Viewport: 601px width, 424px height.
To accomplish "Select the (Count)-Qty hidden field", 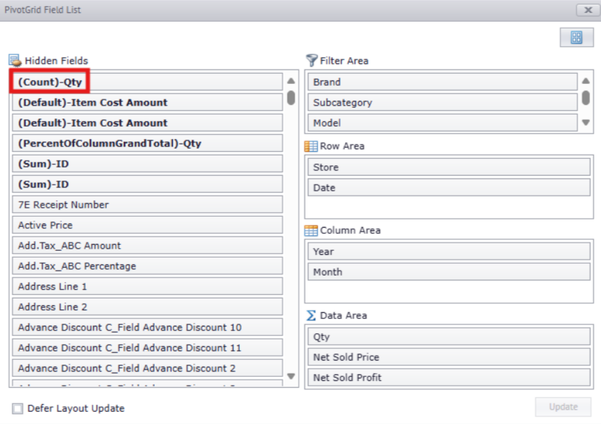I will point(50,82).
